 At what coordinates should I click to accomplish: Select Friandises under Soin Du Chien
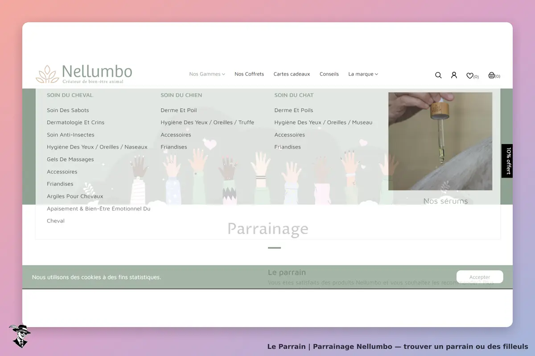(174, 147)
